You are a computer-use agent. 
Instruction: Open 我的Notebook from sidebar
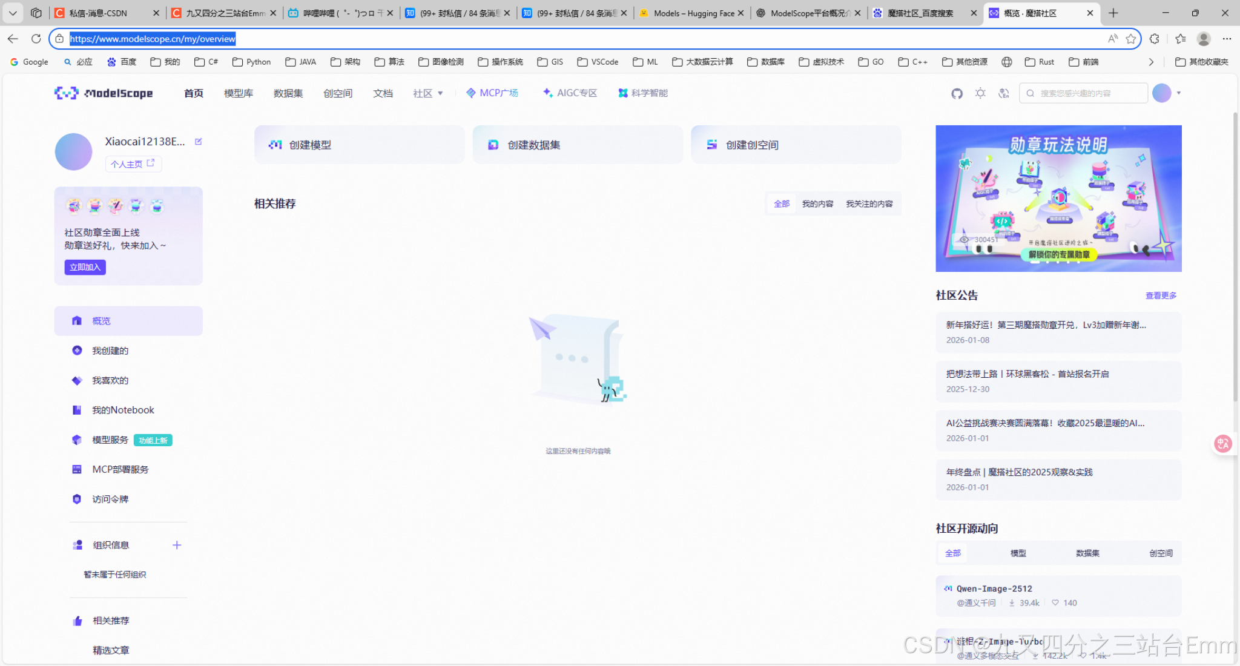click(x=123, y=410)
